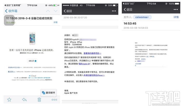Open next message with down arrow
The height and width of the screenshot is (107, 182).
coord(56,11)
